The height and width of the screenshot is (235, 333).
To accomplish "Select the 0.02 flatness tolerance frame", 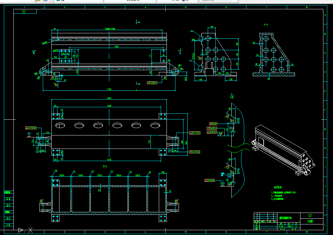I will click(x=213, y=124).
